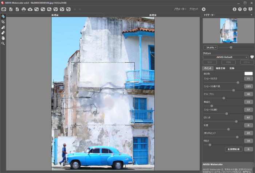Click the open image file icon
The width and height of the screenshot is (255, 173).
pos(11,9)
